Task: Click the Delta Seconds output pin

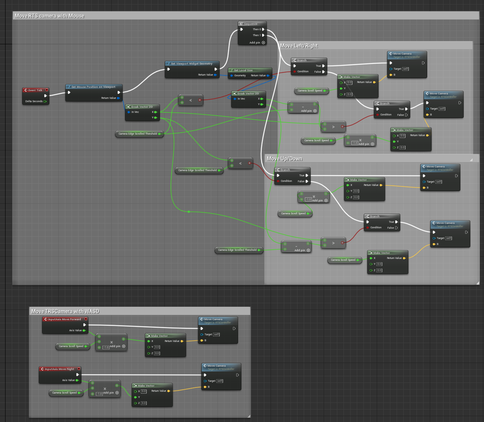Action: (x=45, y=101)
